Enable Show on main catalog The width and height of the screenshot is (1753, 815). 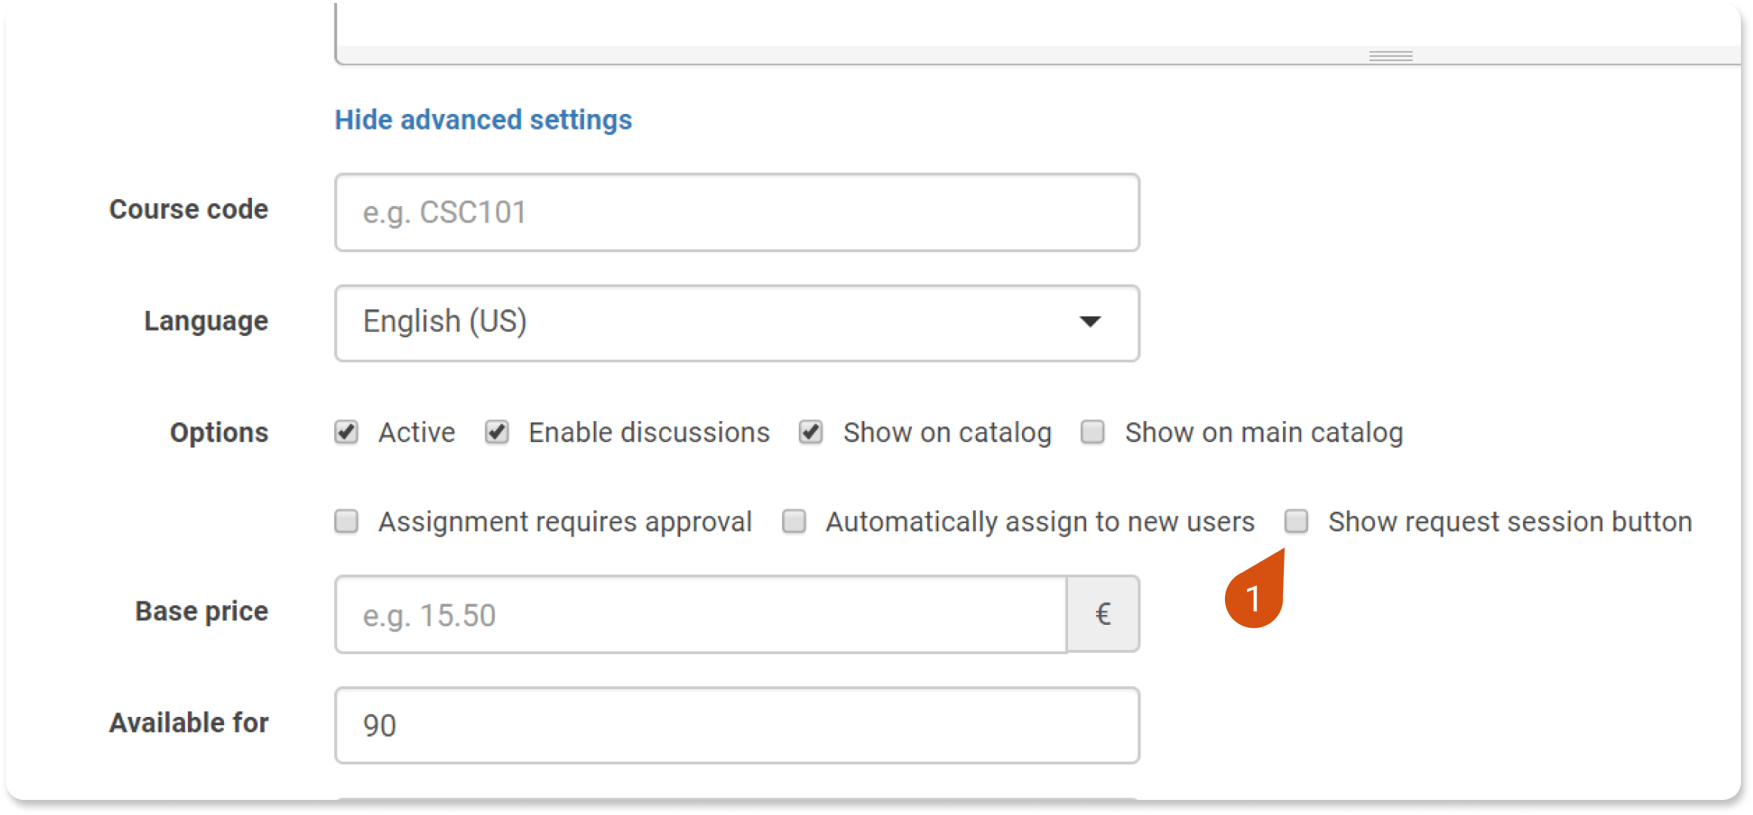click(1092, 432)
